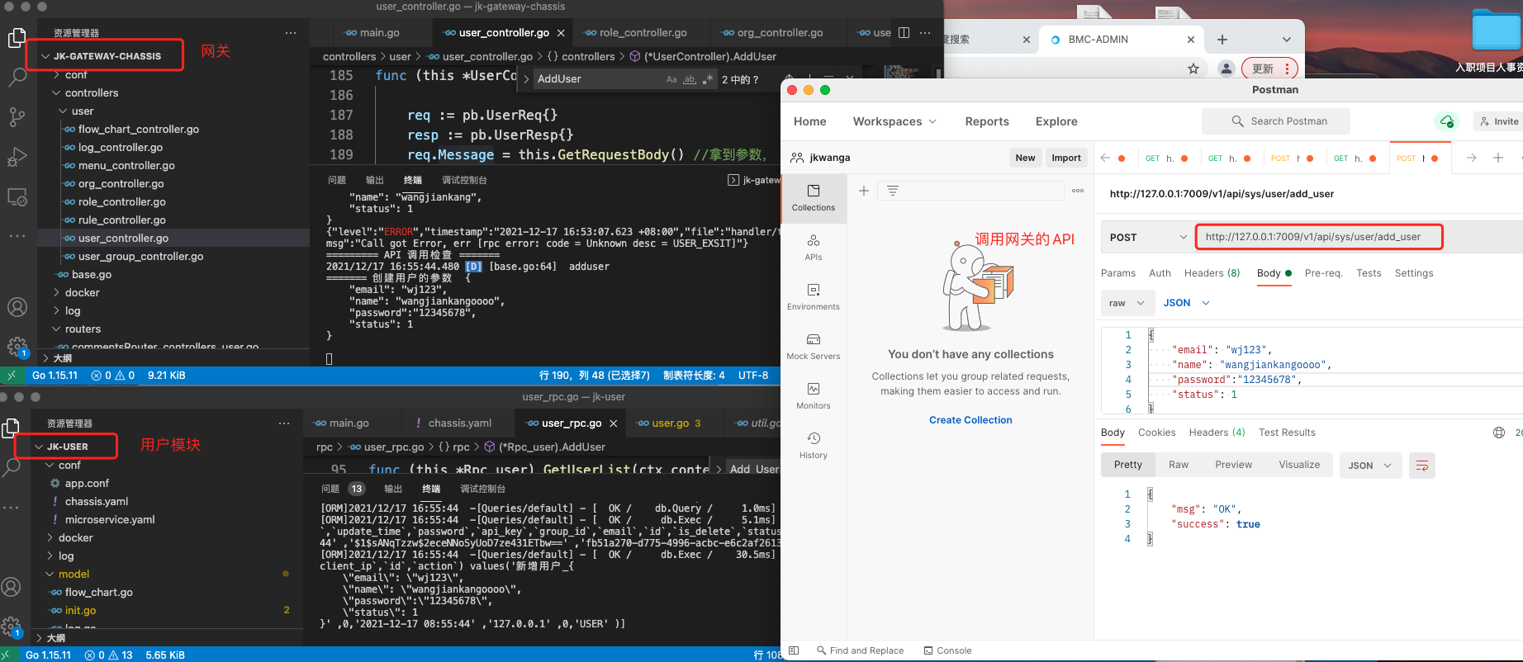Open JSON body language dropdown in Postman
The width and height of the screenshot is (1523, 662).
coord(1186,303)
